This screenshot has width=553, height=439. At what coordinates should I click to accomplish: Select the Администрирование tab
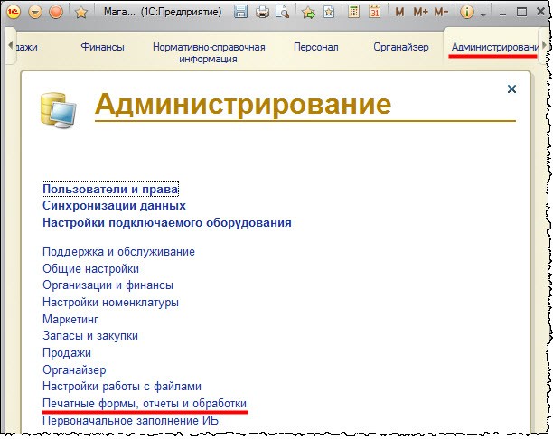pyautogui.click(x=494, y=47)
